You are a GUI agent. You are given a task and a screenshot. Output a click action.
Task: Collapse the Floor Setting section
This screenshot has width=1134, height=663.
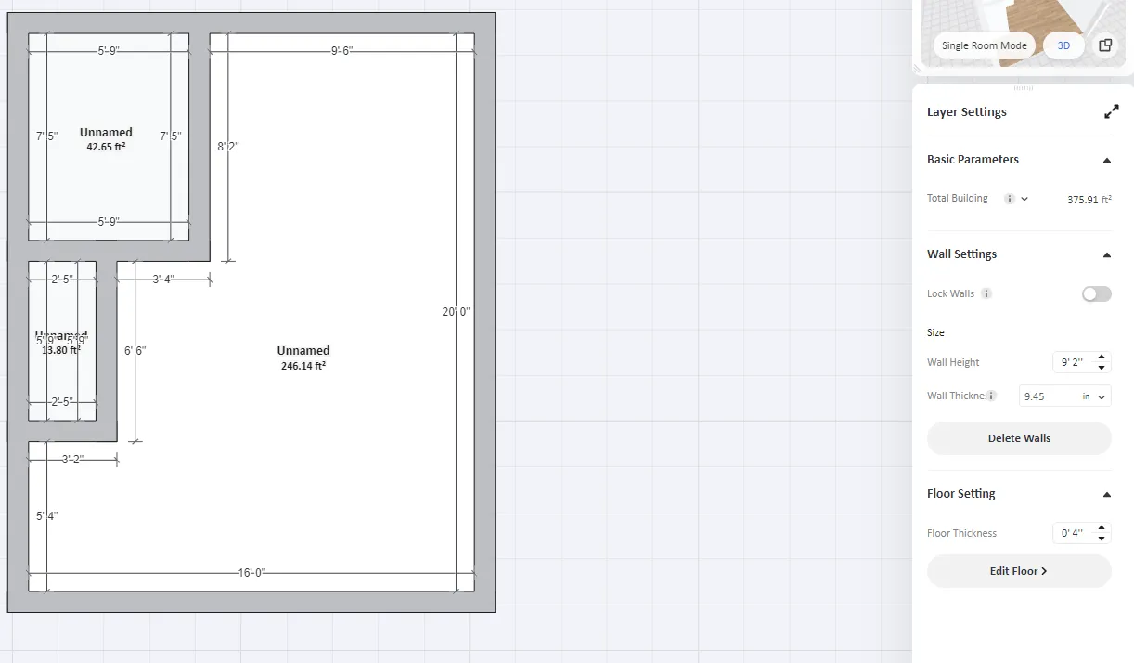(1106, 494)
